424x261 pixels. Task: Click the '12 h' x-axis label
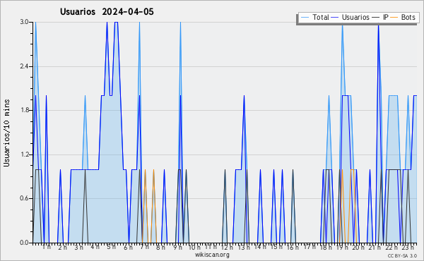coord(227,248)
